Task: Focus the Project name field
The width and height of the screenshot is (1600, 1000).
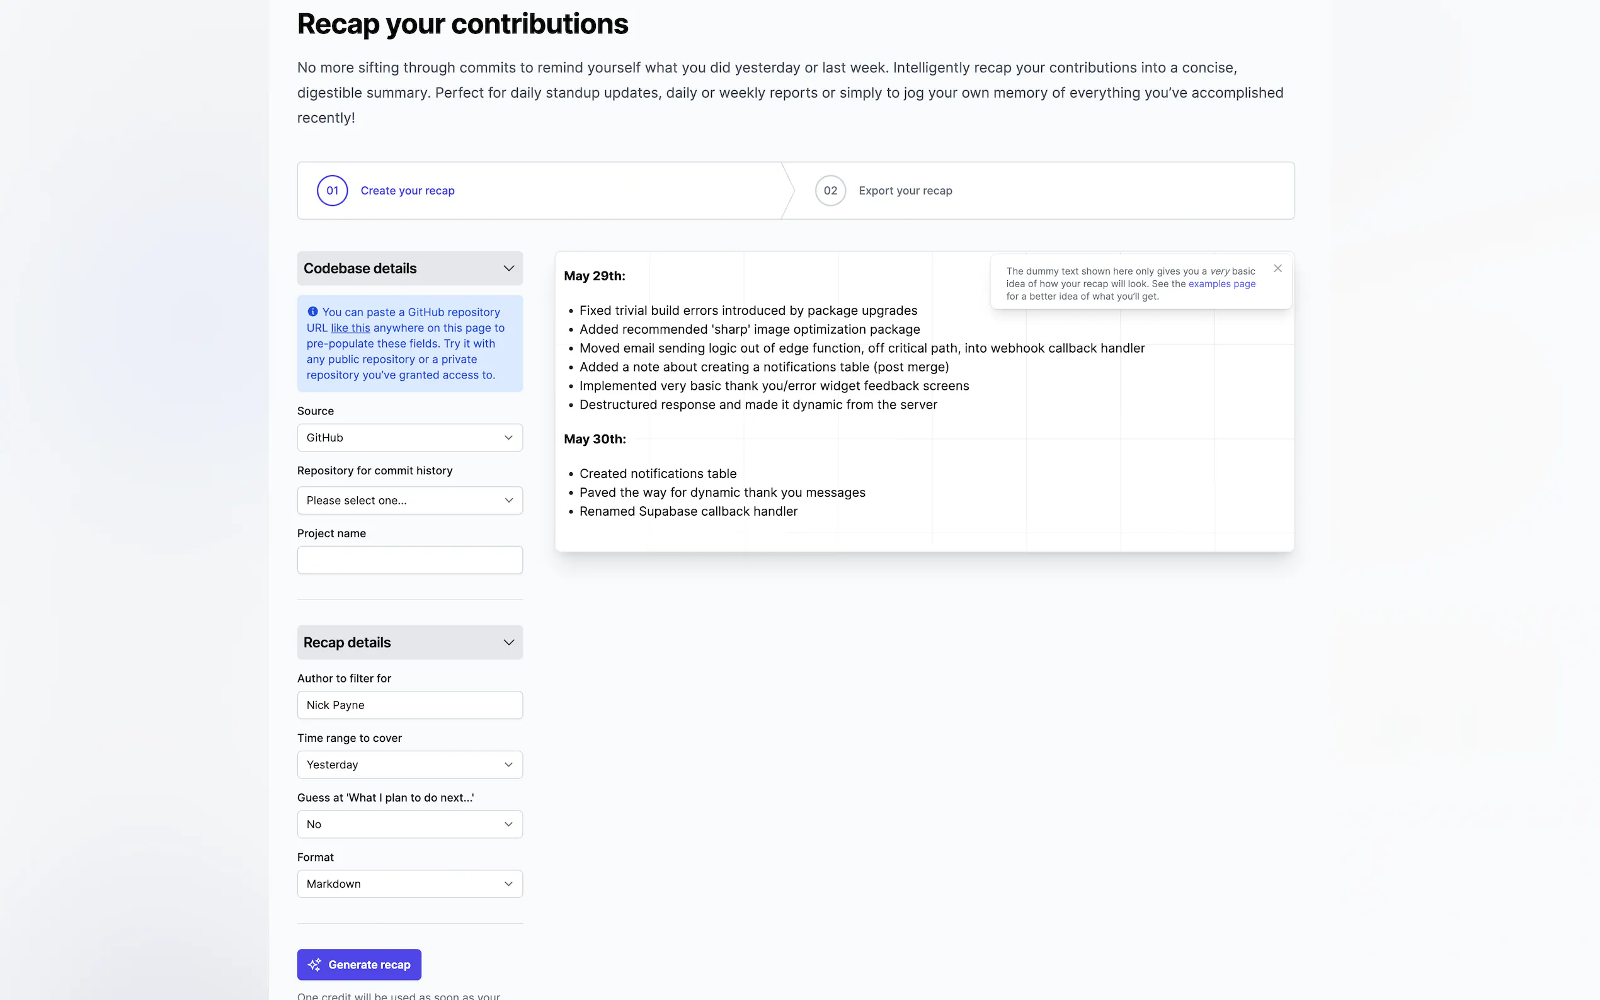Action: (409, 560)
